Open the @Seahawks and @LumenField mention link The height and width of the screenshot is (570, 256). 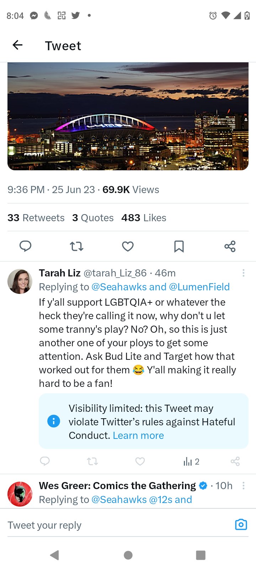(x=160, y=287)
